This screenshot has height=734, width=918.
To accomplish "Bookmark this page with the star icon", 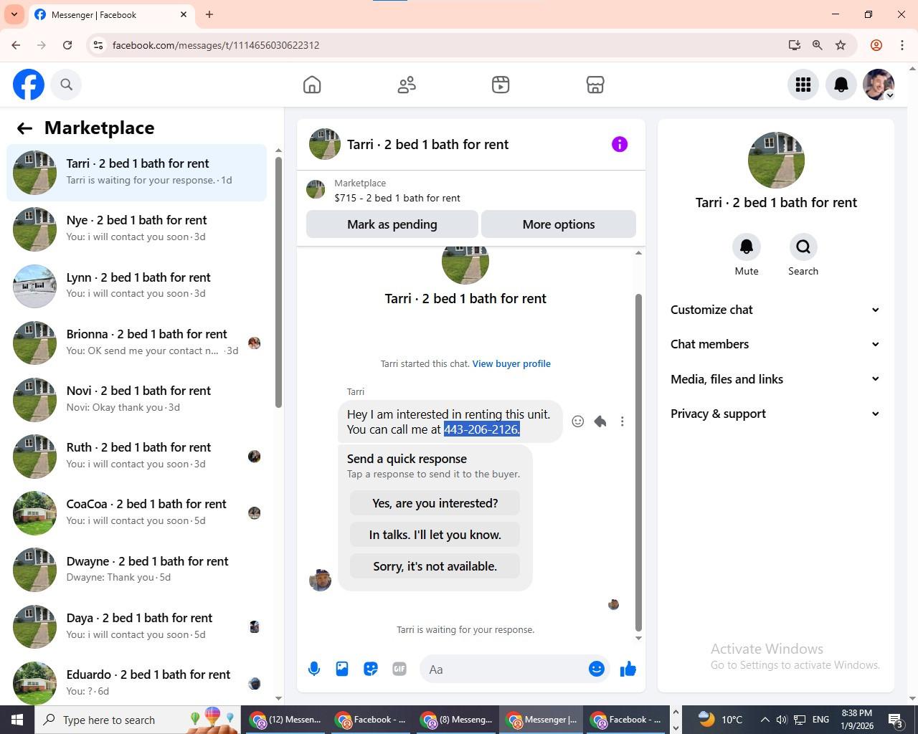I will coord(841,45).
